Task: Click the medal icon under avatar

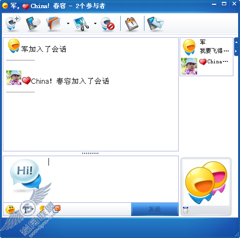Action: [x=185, y=210]
